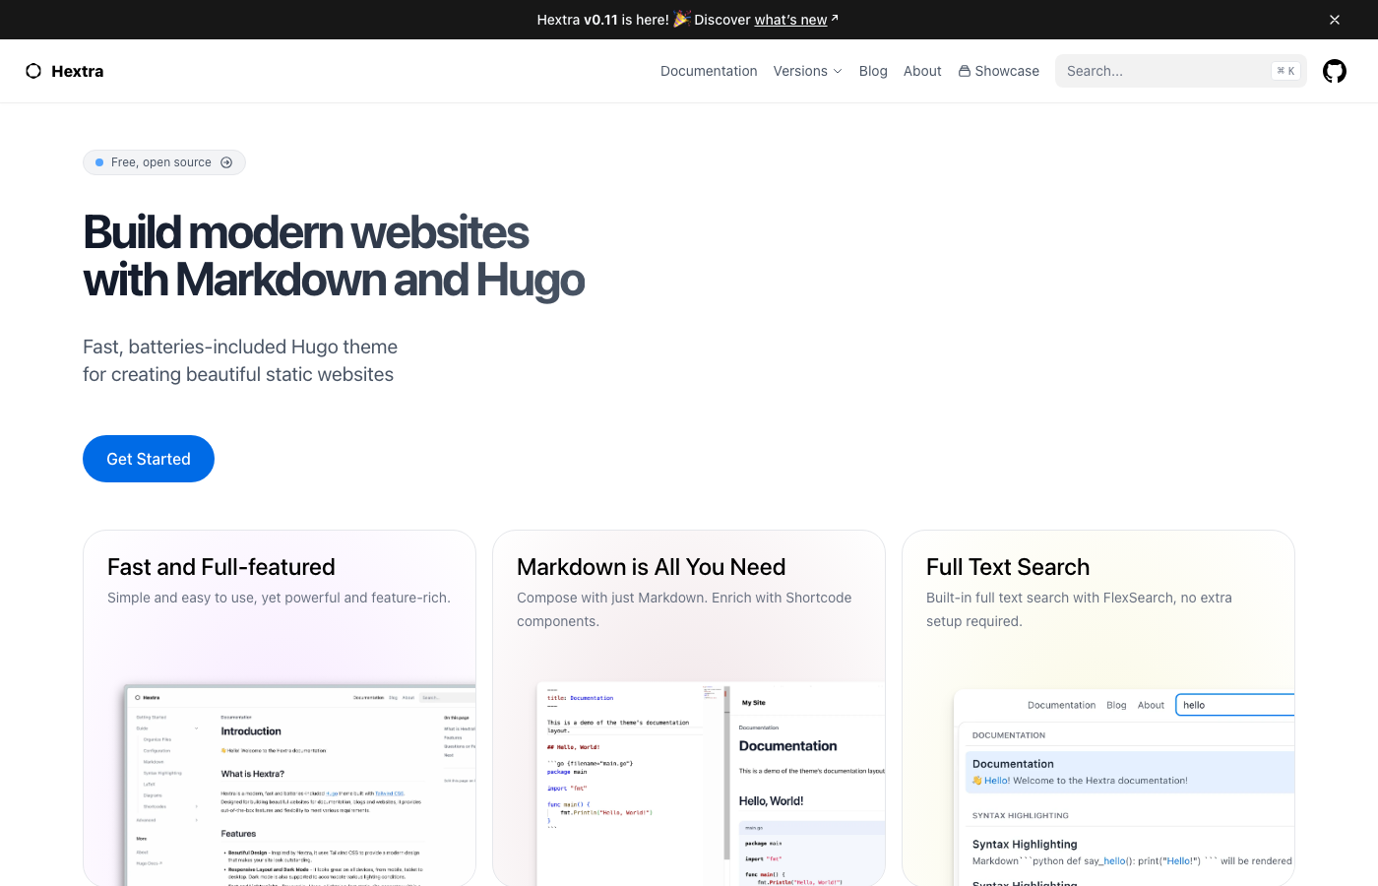The image size is (1378, 886).
Task: Click the party popper emoji in the banner
Action: (679, 19)
